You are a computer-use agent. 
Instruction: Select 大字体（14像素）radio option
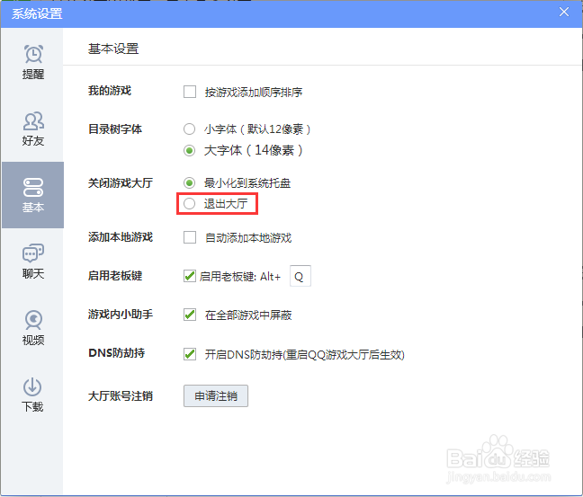189,150
